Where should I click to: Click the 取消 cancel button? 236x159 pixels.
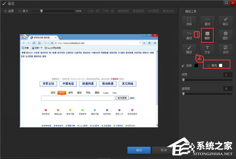pos(164,150)
